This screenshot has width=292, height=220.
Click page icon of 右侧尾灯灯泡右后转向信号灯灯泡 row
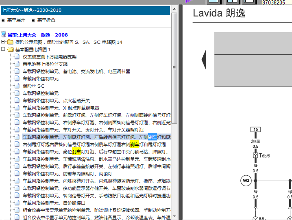point(17,144)
